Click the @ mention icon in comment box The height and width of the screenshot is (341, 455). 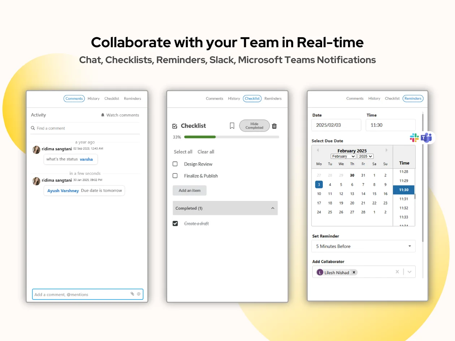[138, 294]
